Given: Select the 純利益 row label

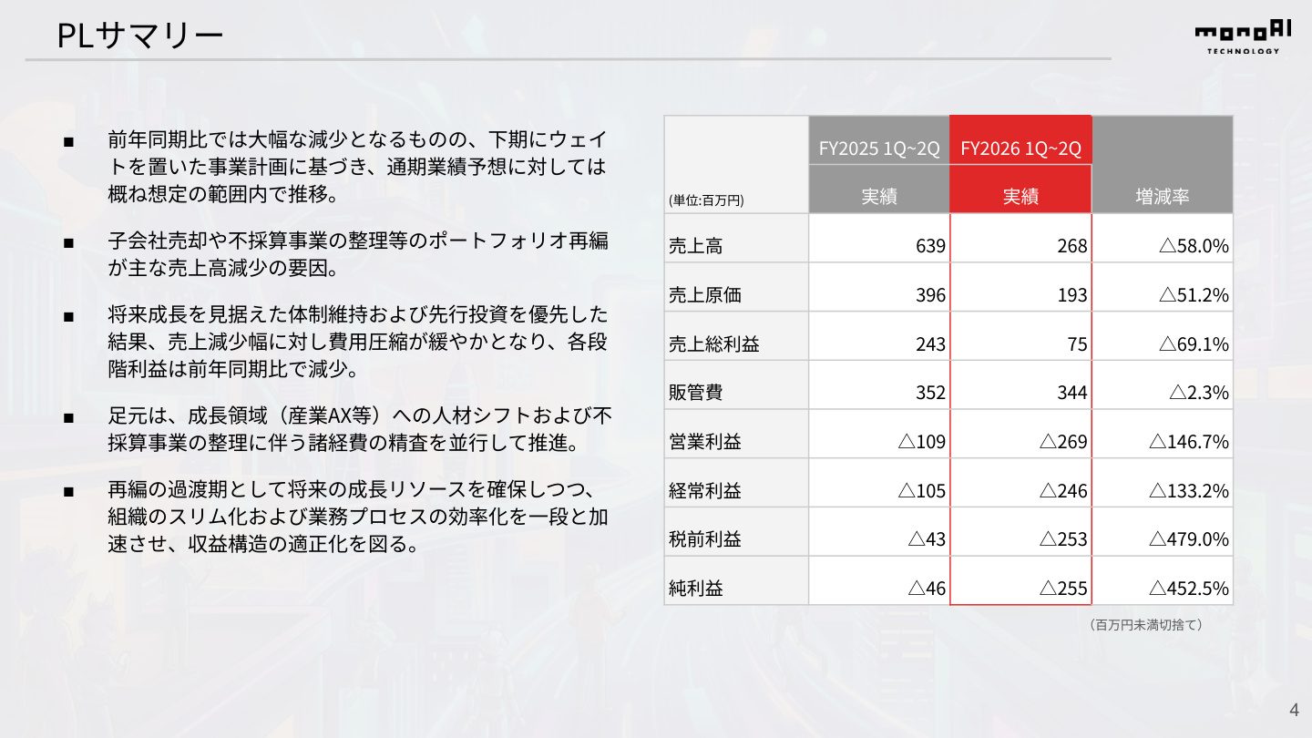Looking at the screenshot, I should [736, 581].
